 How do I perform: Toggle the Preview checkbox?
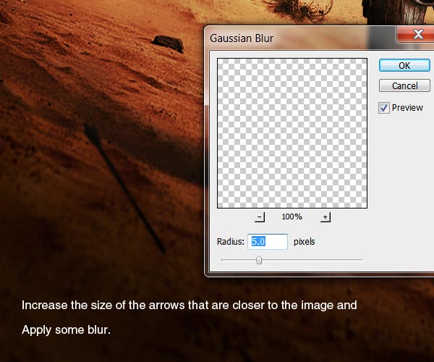coord(384,108)
